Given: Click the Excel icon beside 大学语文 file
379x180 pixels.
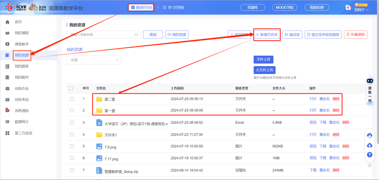Looking at the screenshot, I should pyautogui.click(x=100, y=122).
